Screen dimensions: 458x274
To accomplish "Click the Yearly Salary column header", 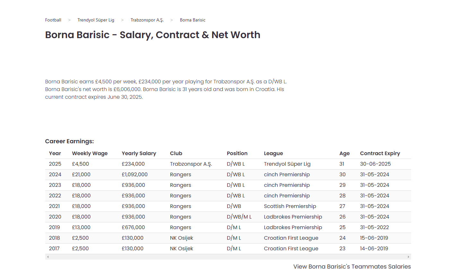I will pyautogui.click(x=139, y=154).
